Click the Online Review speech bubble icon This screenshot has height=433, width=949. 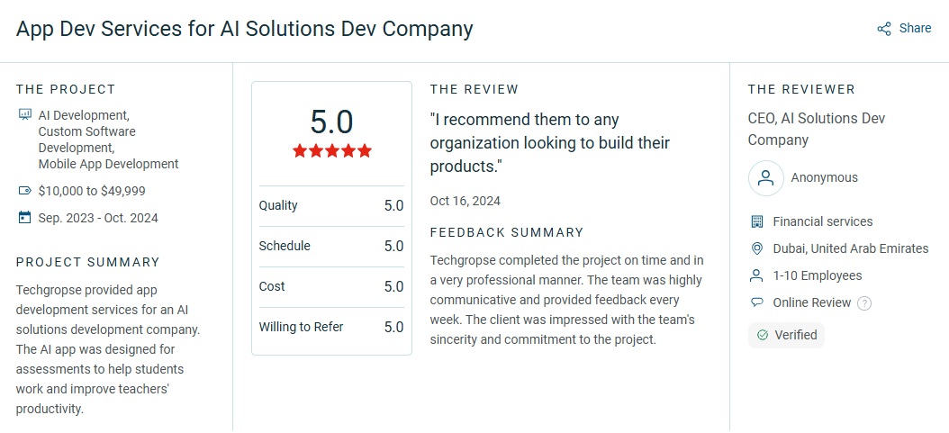(756, 302)
